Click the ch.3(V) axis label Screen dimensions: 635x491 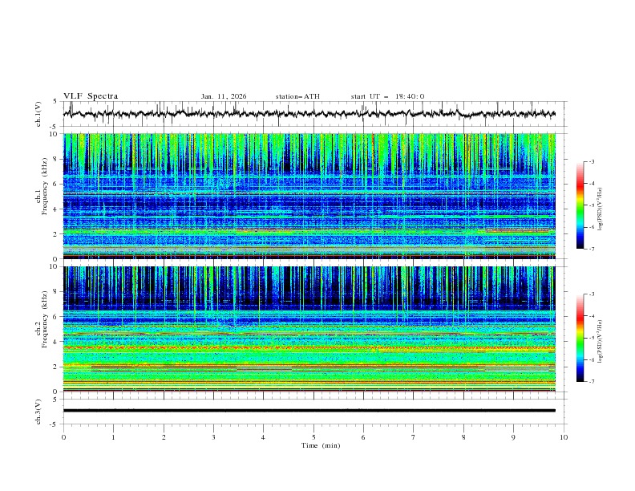[38, 411]
